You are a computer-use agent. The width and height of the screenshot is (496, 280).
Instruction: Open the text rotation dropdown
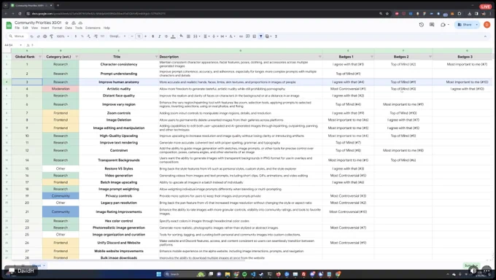(x=232, y=36)
